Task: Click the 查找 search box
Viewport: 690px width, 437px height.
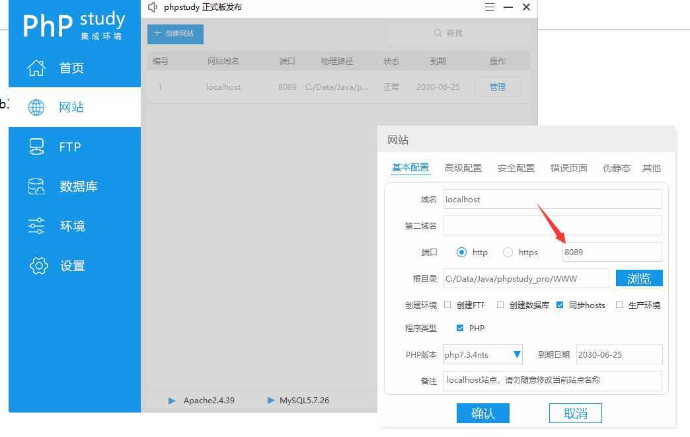Action: tap(457, 33)
